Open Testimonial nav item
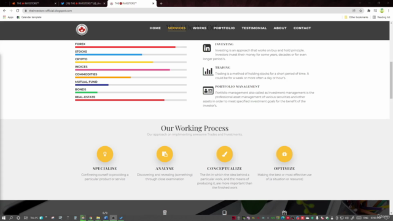This screenshot has height=221, width=393. coord(254,28)
